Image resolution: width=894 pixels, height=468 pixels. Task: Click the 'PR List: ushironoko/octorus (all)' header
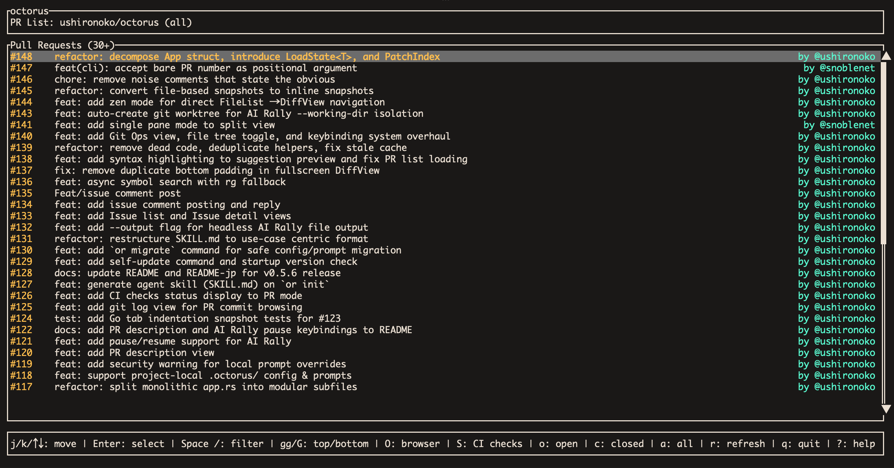pyautogui.click(x=101, y=22)
